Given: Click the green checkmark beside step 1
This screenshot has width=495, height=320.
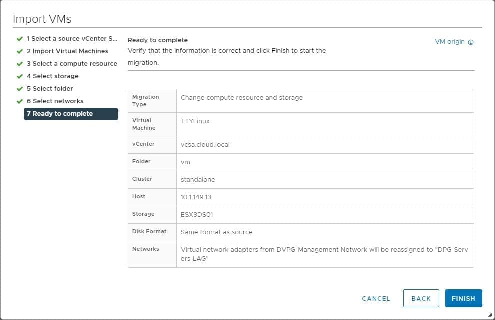Looking at the screenshot, I should (18, 38).
